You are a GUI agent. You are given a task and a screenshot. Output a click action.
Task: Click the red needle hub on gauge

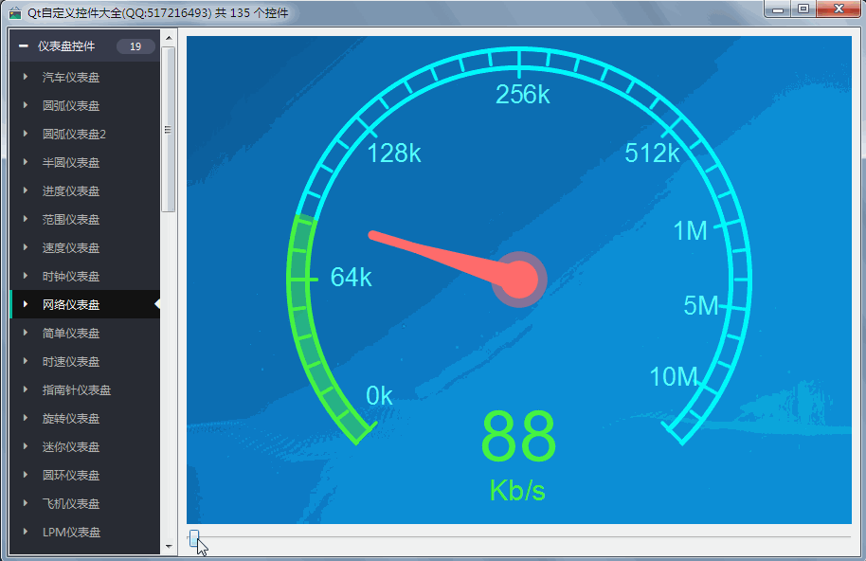tap(519, 280)
